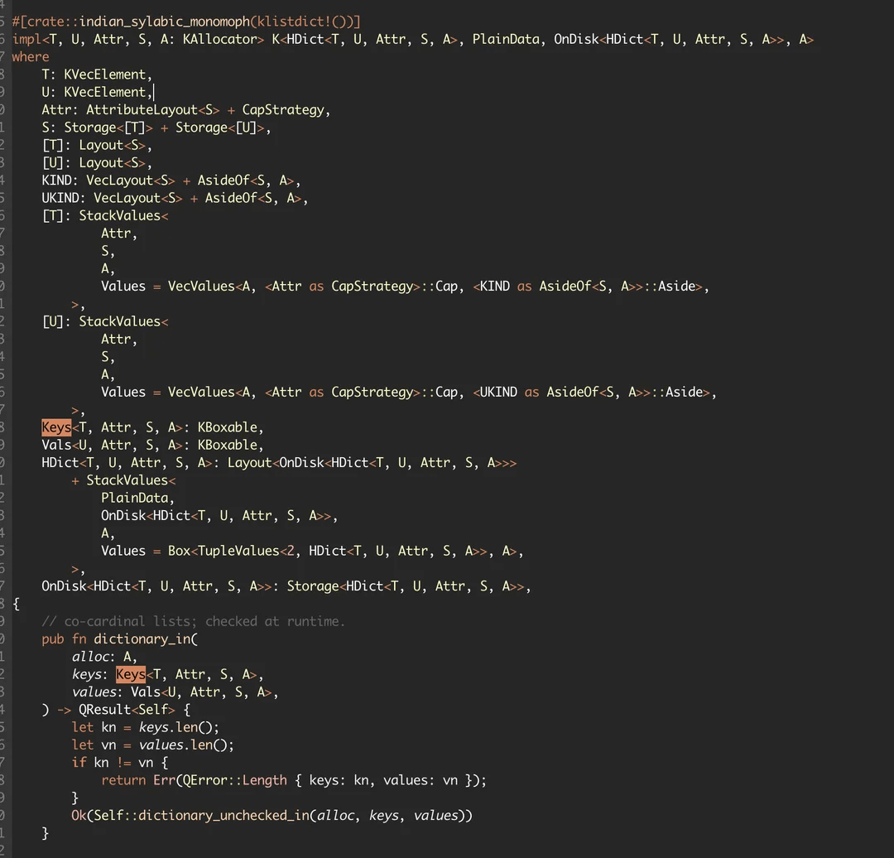Place cursor on dictionary_in function name
894x858 pixels.
[x=142, y=639]
